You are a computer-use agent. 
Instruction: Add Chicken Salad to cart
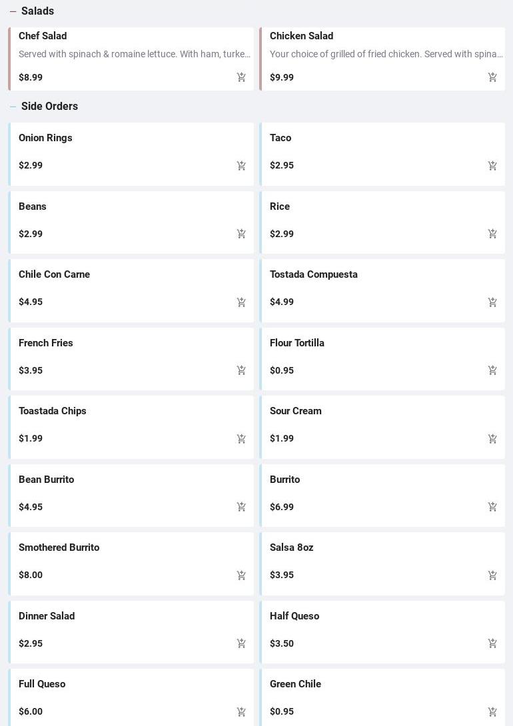pos(492,77)
